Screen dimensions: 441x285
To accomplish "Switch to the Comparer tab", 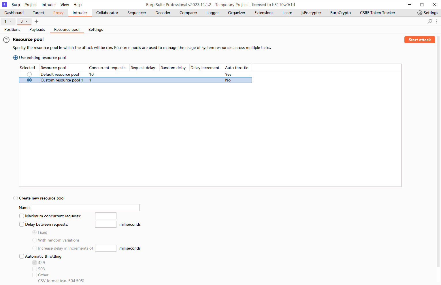I will (188, 13).
